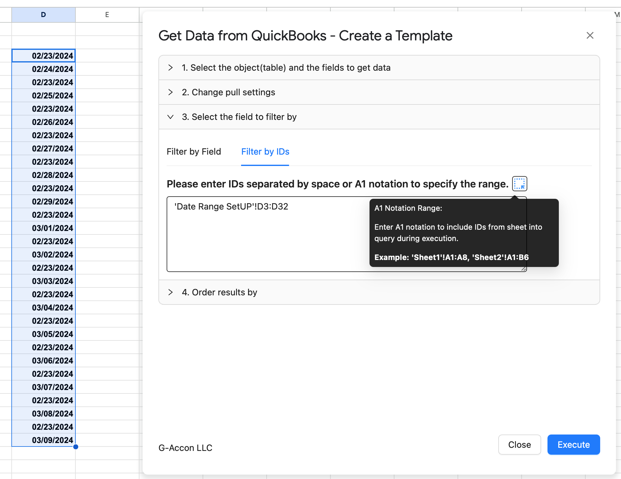Click cell with date 02/25/2024
The height and width of the screenshot is (479, 621).
44,95
